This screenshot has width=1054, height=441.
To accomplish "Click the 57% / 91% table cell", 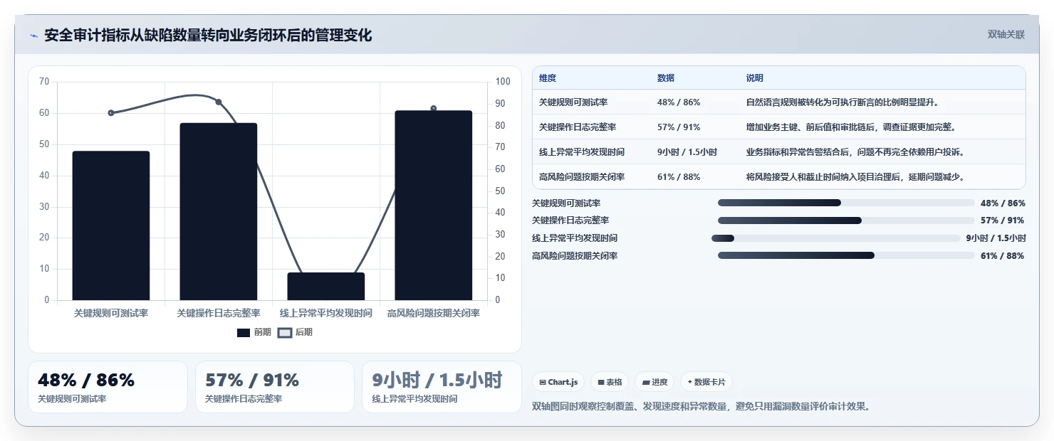I will [679, 127].
